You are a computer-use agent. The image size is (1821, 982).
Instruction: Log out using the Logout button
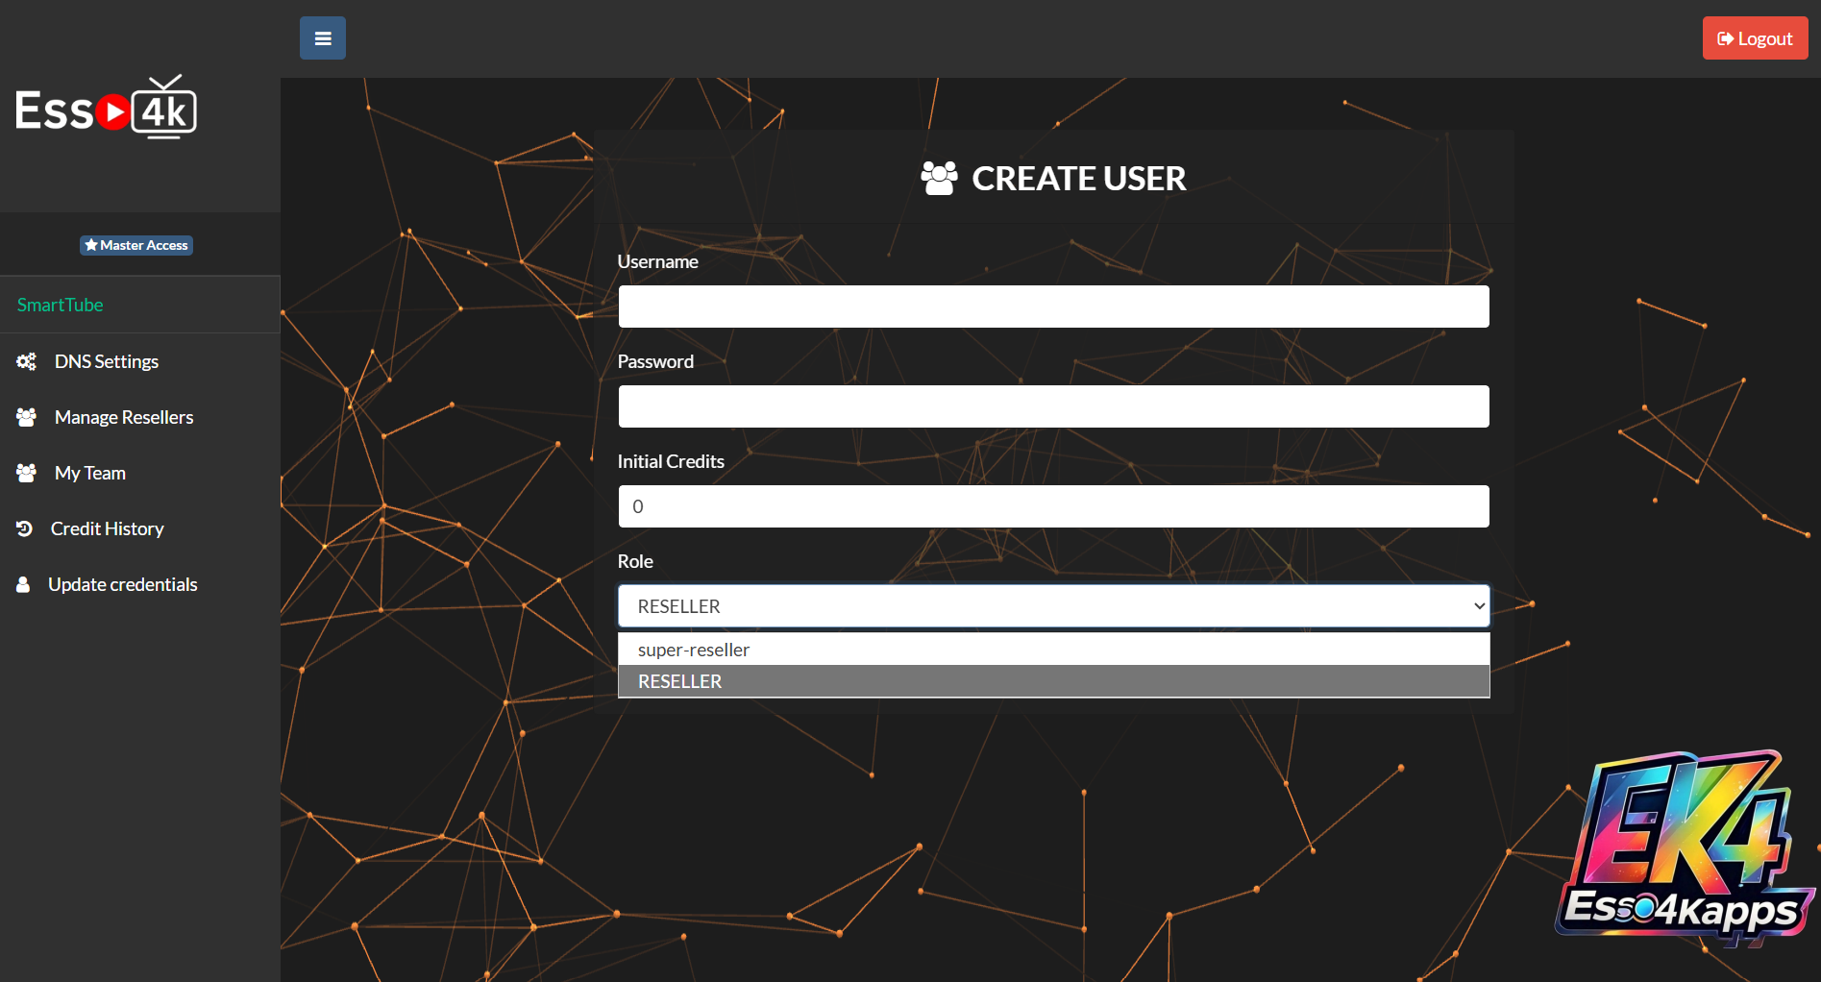point(1755,38)
